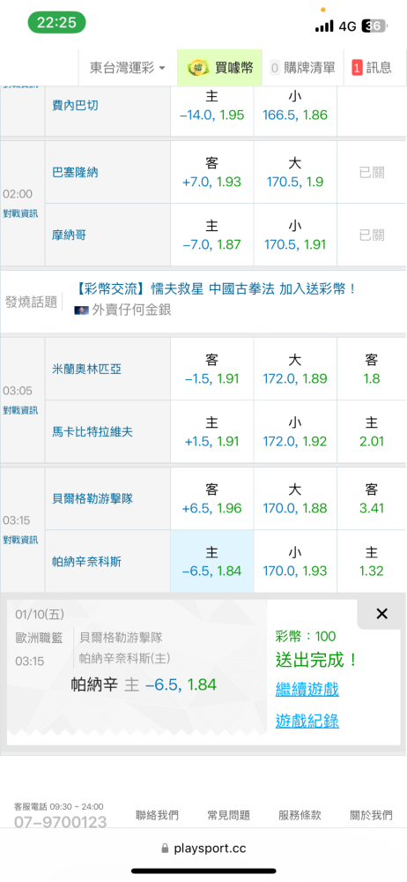
Task: Open 常見問題 footer link
Action: (x=229, y=815)
